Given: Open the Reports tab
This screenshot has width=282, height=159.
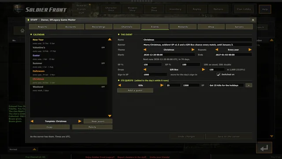Looking at the screenshot, I should (x=43, y=26).
